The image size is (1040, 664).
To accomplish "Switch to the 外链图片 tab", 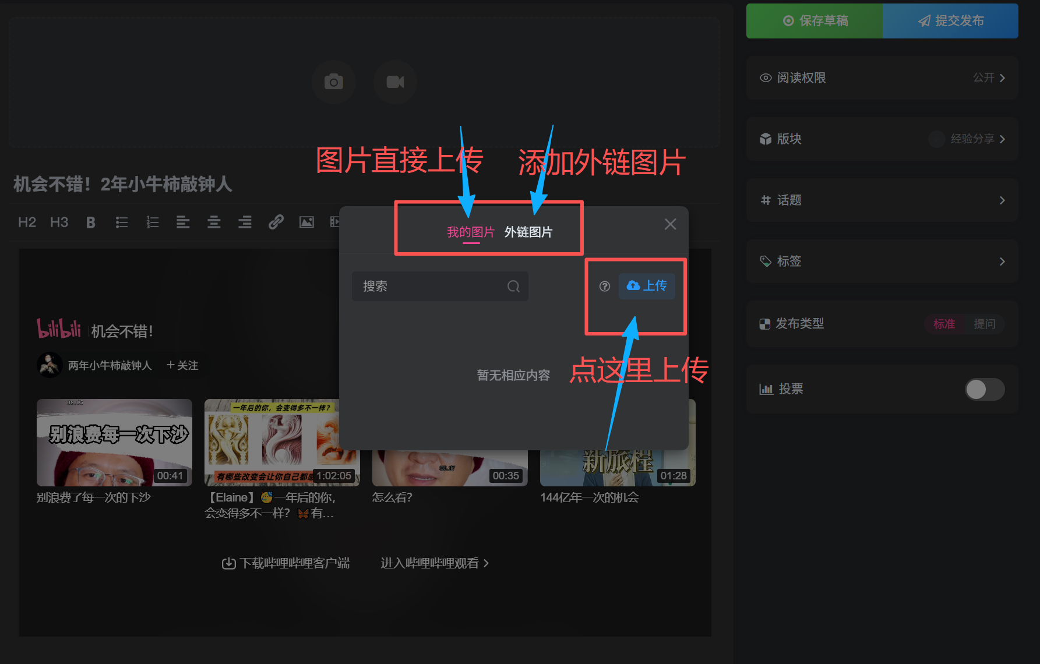I will click(528, 232).
